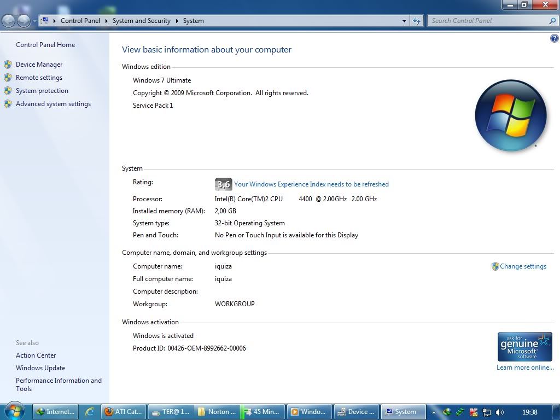
Task: Switch to Device Manager taskbar button
Action: pyautogui.click(x=356, y=412)
